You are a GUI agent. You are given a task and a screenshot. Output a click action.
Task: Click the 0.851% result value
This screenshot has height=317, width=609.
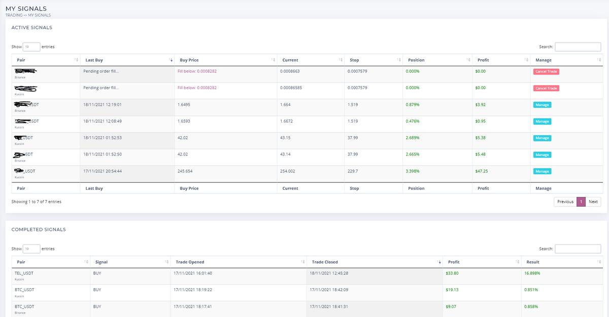pos(531,290)
